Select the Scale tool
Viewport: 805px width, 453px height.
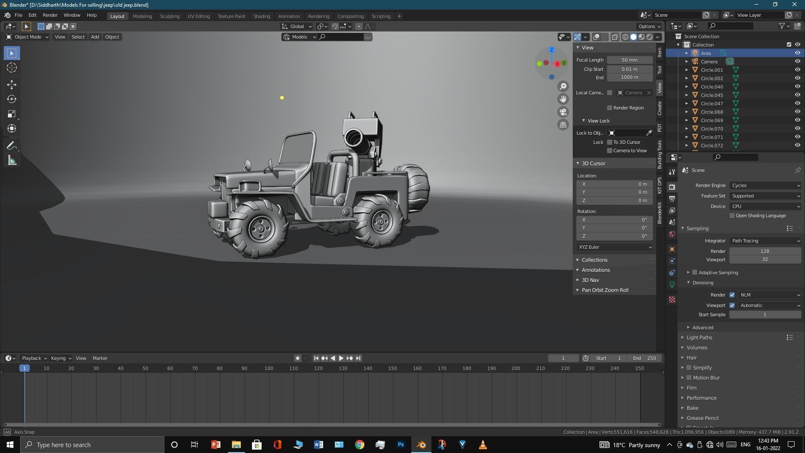[x=12, y=114]
